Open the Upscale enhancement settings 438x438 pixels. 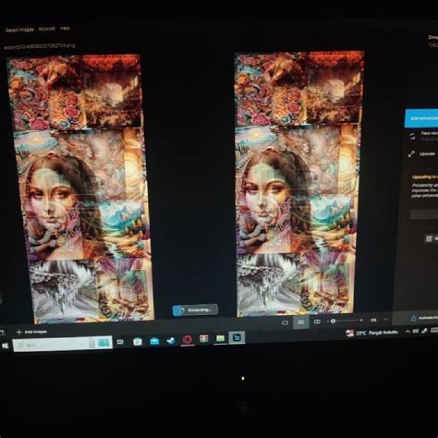pyautogui.click(x=427, y=154)
